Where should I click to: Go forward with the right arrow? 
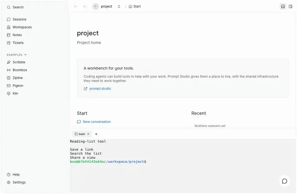pos(84,6)
